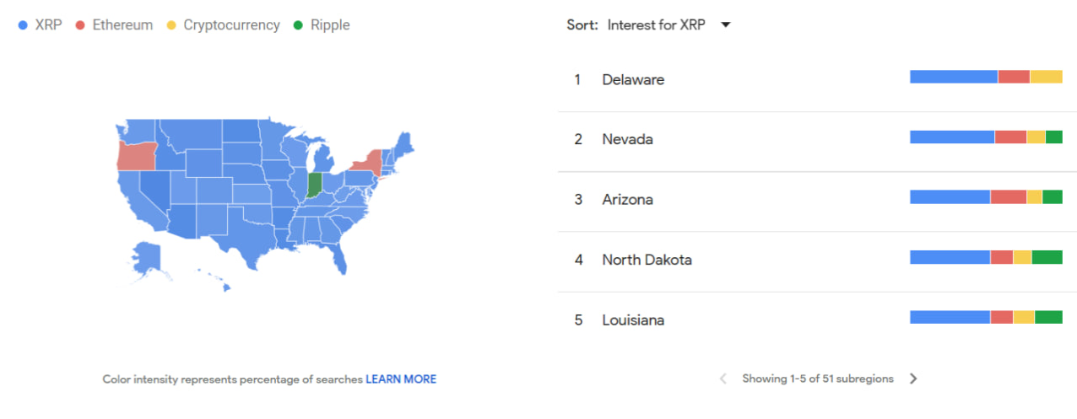Click Louisiana in the subregion ranking
This screenshot has width=1077, height=419.
click(633, 320)
